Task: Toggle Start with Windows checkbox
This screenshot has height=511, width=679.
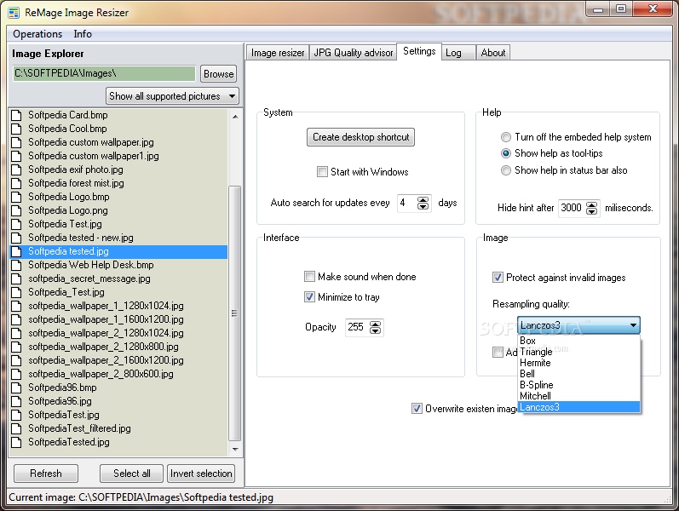Action: coord(322,172)
